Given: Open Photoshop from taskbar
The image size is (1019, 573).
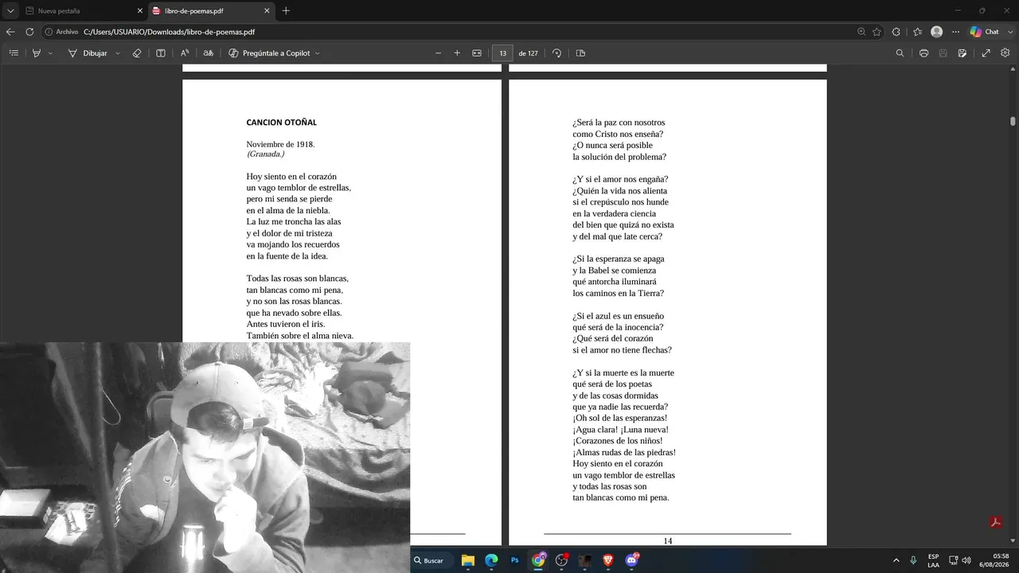Looking at the screenshot, I should [x=515, y=560].
